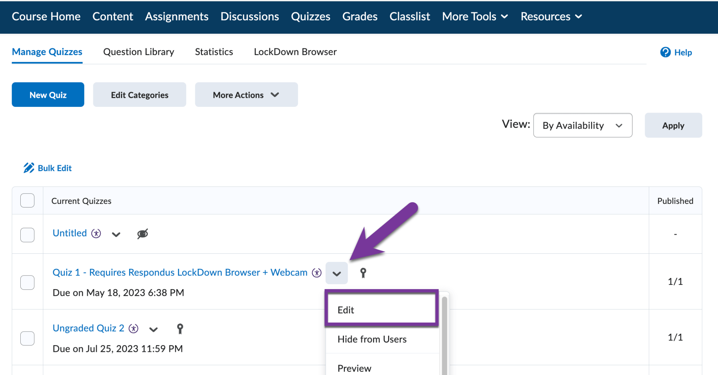Viewport: 718px width, 375px height.
Task: Click the New Quiz button
Action: coord(48,94)
